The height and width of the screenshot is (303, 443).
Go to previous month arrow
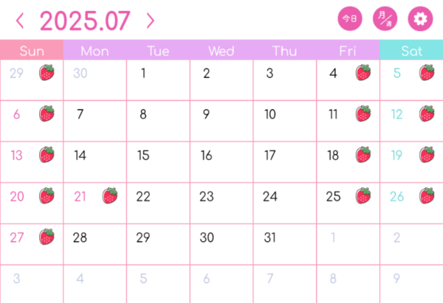[x=20, y=21]
